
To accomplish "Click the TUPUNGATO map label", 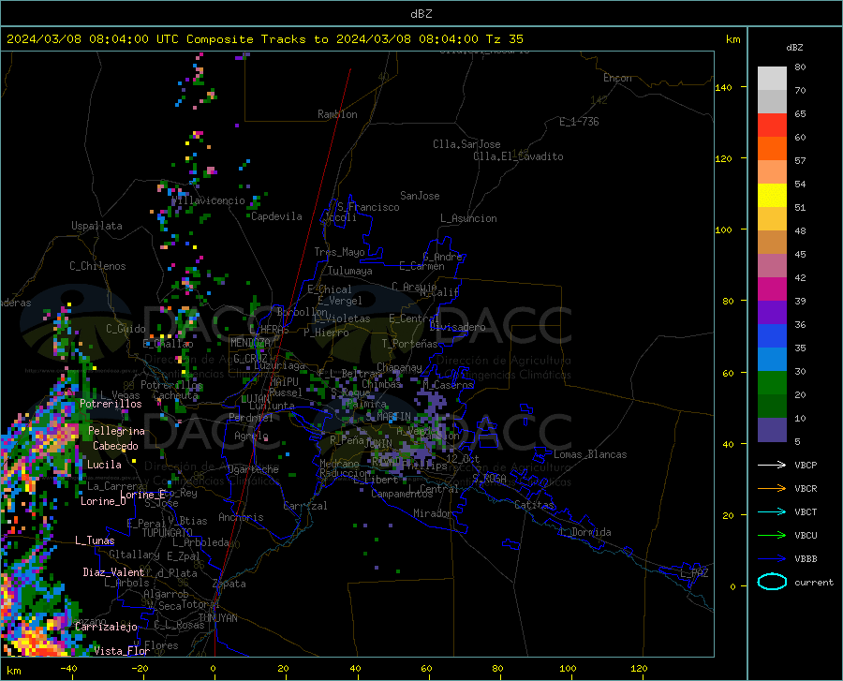I will click(168, 533).
